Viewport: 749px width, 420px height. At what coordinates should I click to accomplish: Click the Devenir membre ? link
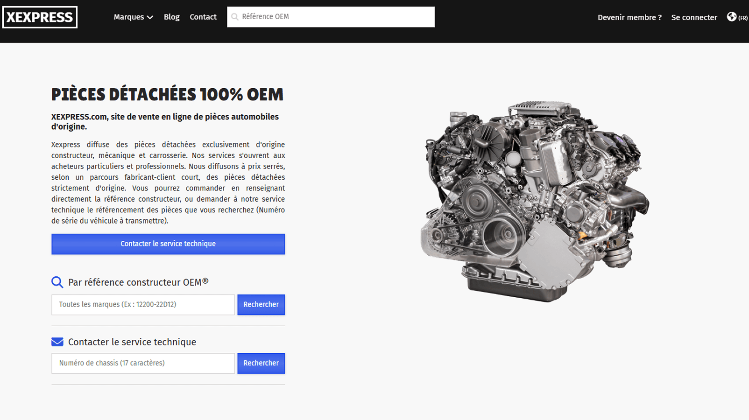[629, 17]
